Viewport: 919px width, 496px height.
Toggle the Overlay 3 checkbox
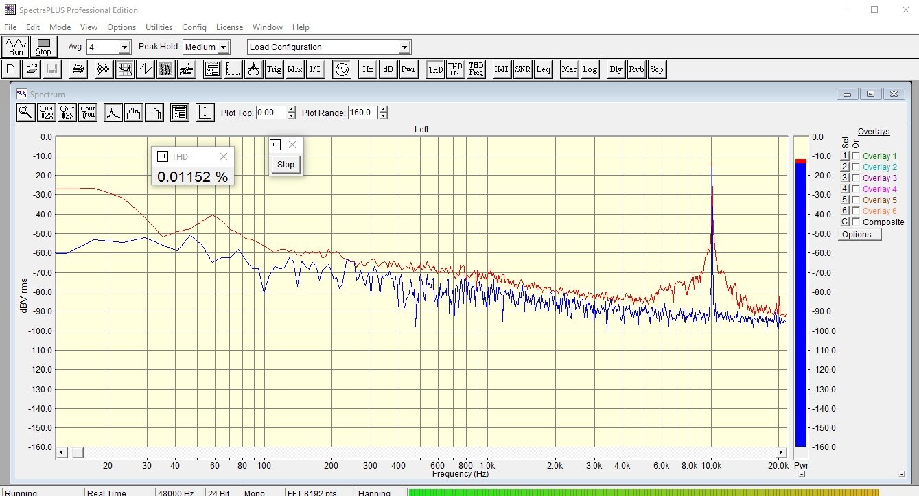(x=856, y=178)
